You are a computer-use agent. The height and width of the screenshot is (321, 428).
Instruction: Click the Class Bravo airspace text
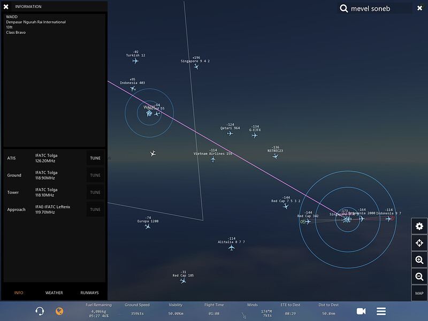pos(16,32)
